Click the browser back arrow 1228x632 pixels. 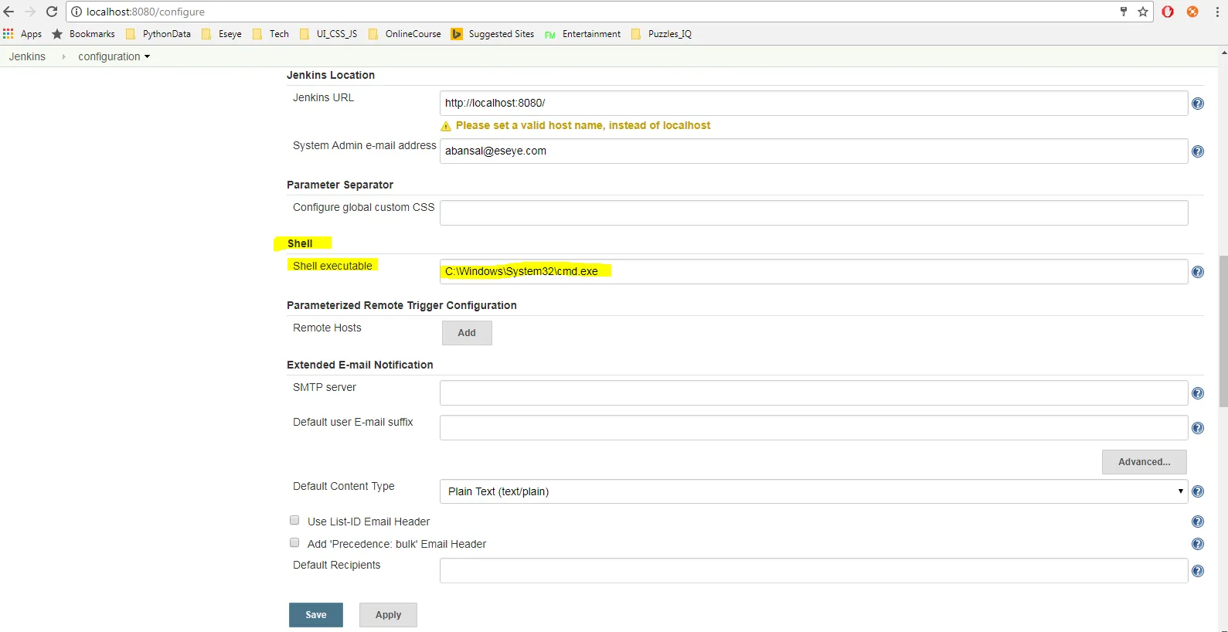(x=9, y=12)
